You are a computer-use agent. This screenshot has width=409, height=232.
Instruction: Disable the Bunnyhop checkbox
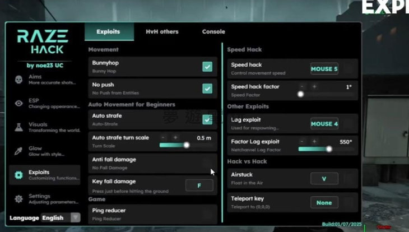(207, 67)
